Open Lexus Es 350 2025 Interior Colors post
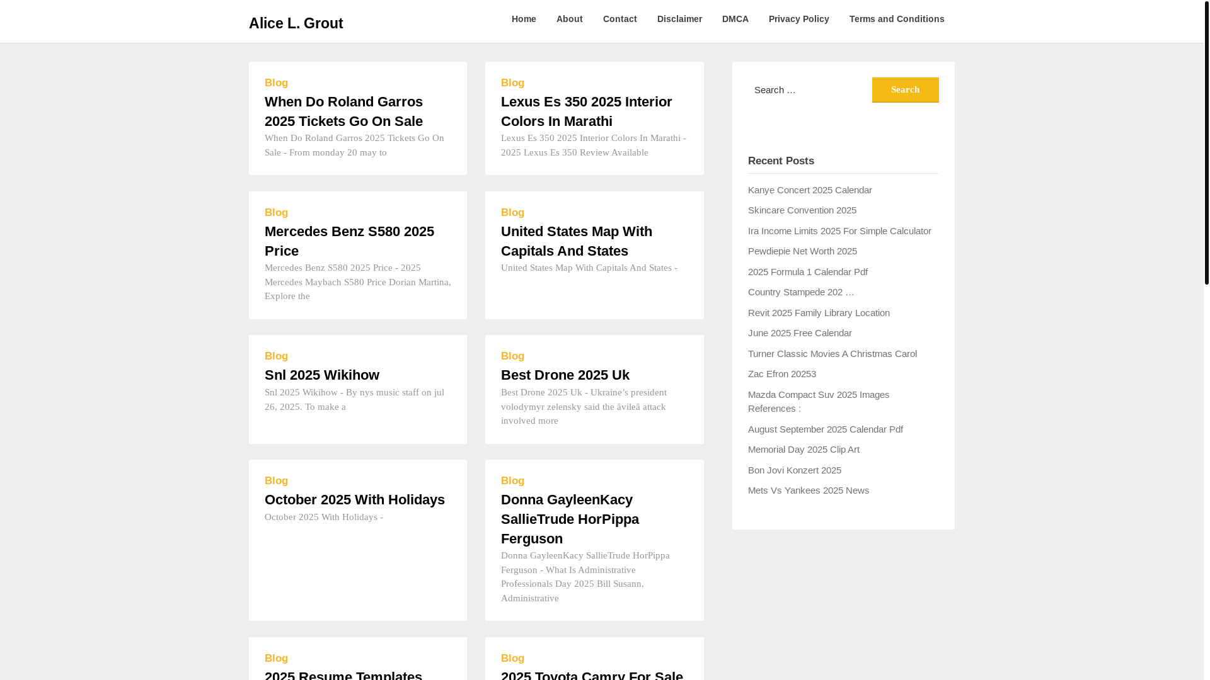Image resolution: width=1210 pixels, height=680 pixels. [x=586, y=111]
